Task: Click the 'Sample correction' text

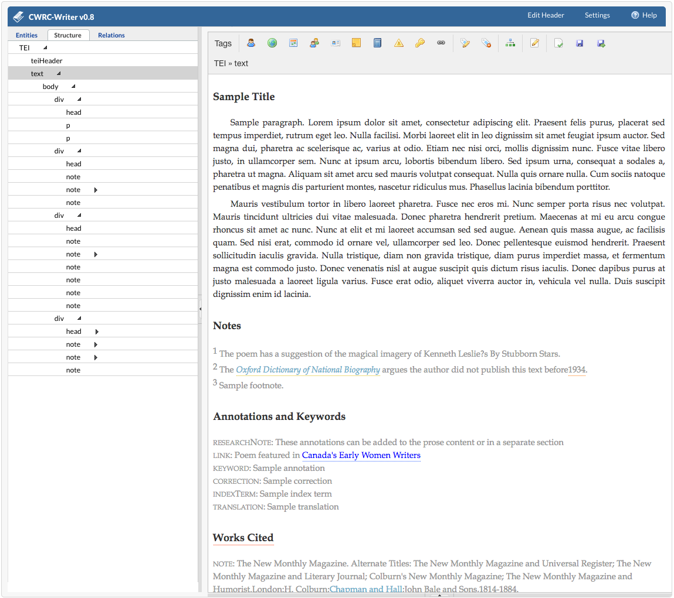Action: tap(297, 481)
